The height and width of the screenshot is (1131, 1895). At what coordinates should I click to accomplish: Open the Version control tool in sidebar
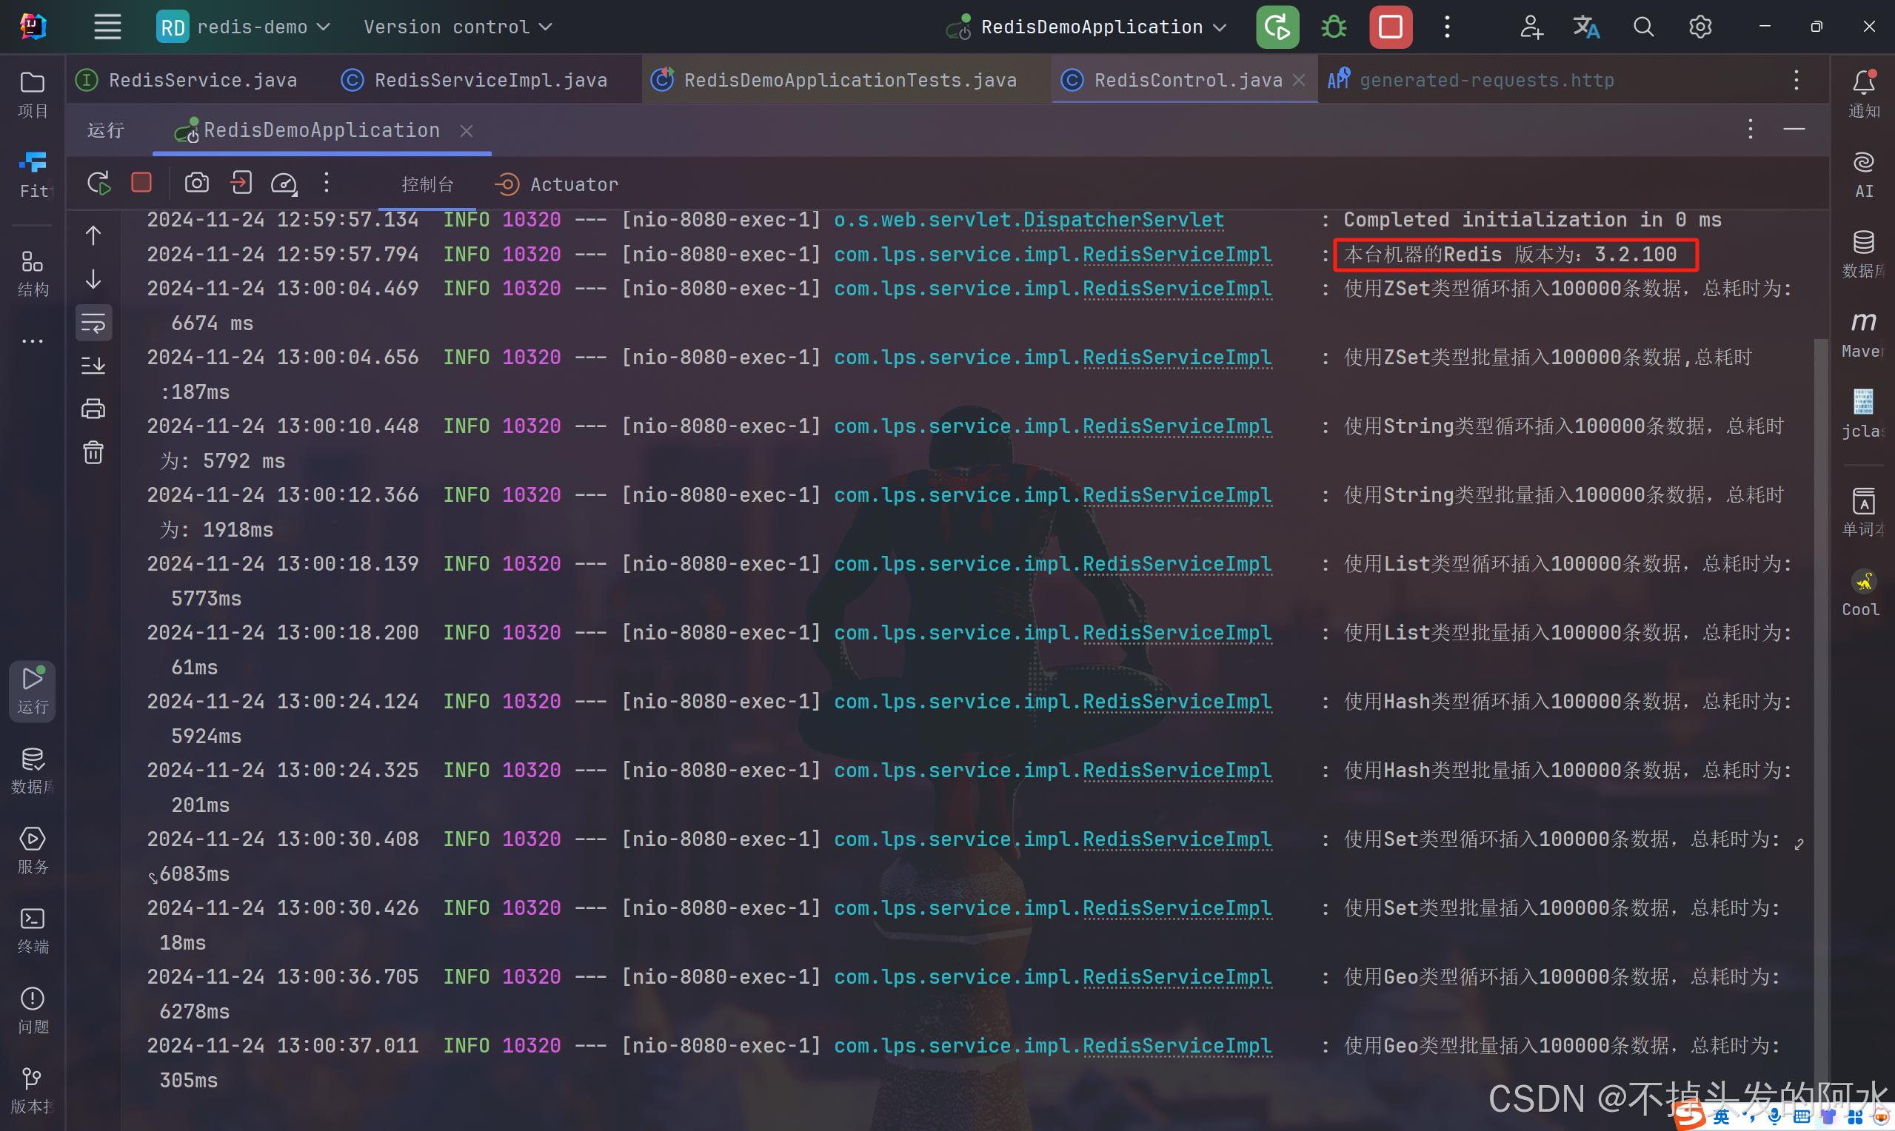point(32,1090)
